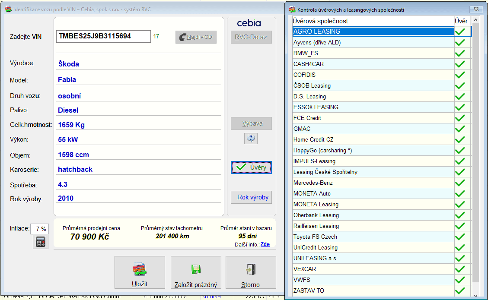Click the 201 400 km average mileage
Image resolution: width=488 pixels, height=300 pixels.
coord(172,236)
